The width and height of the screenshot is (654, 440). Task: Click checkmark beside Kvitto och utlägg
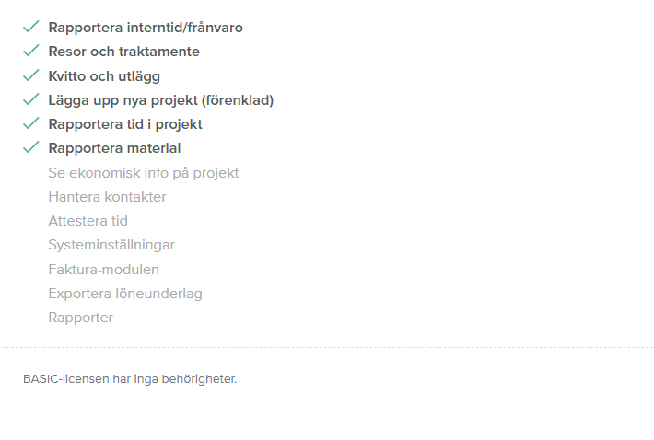31,75
